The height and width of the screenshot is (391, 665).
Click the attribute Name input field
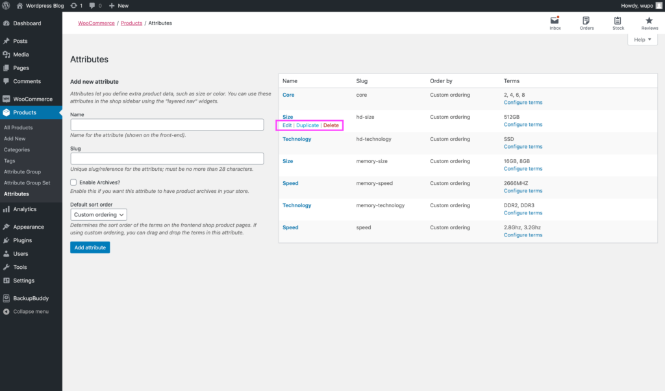tap(167, 125)
